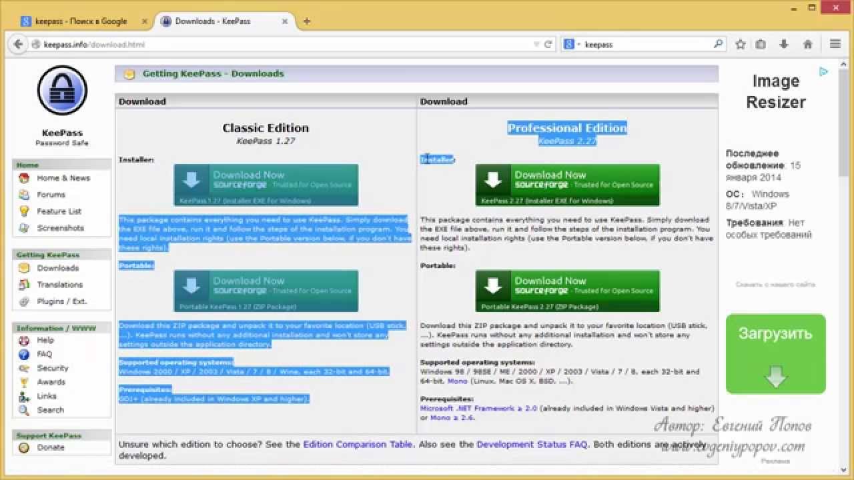
Task: Bookmark this page with the star icon
Action: coord(740,45)
